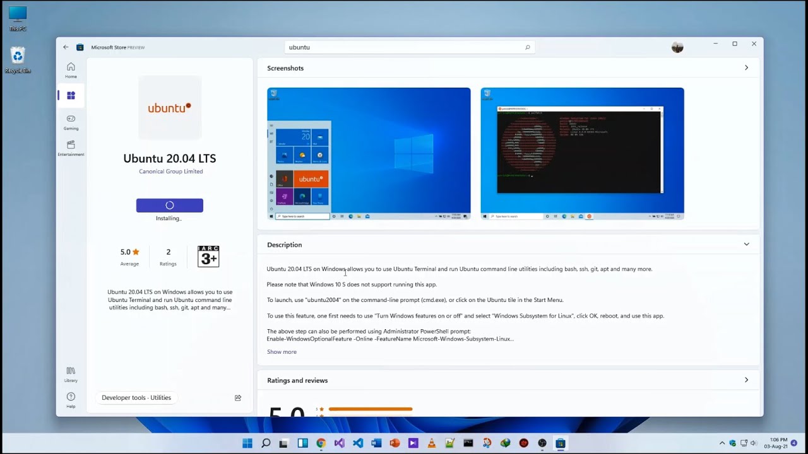
Task: Expand Ratings and reviews chevron
Action: [x=746, y=380]
